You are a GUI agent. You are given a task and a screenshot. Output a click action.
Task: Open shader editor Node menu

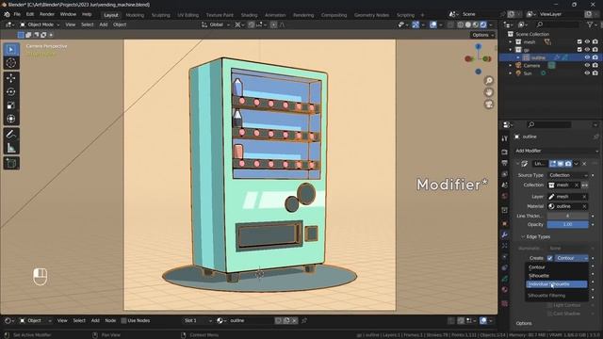pyautogui.click(x=110, y=320)
